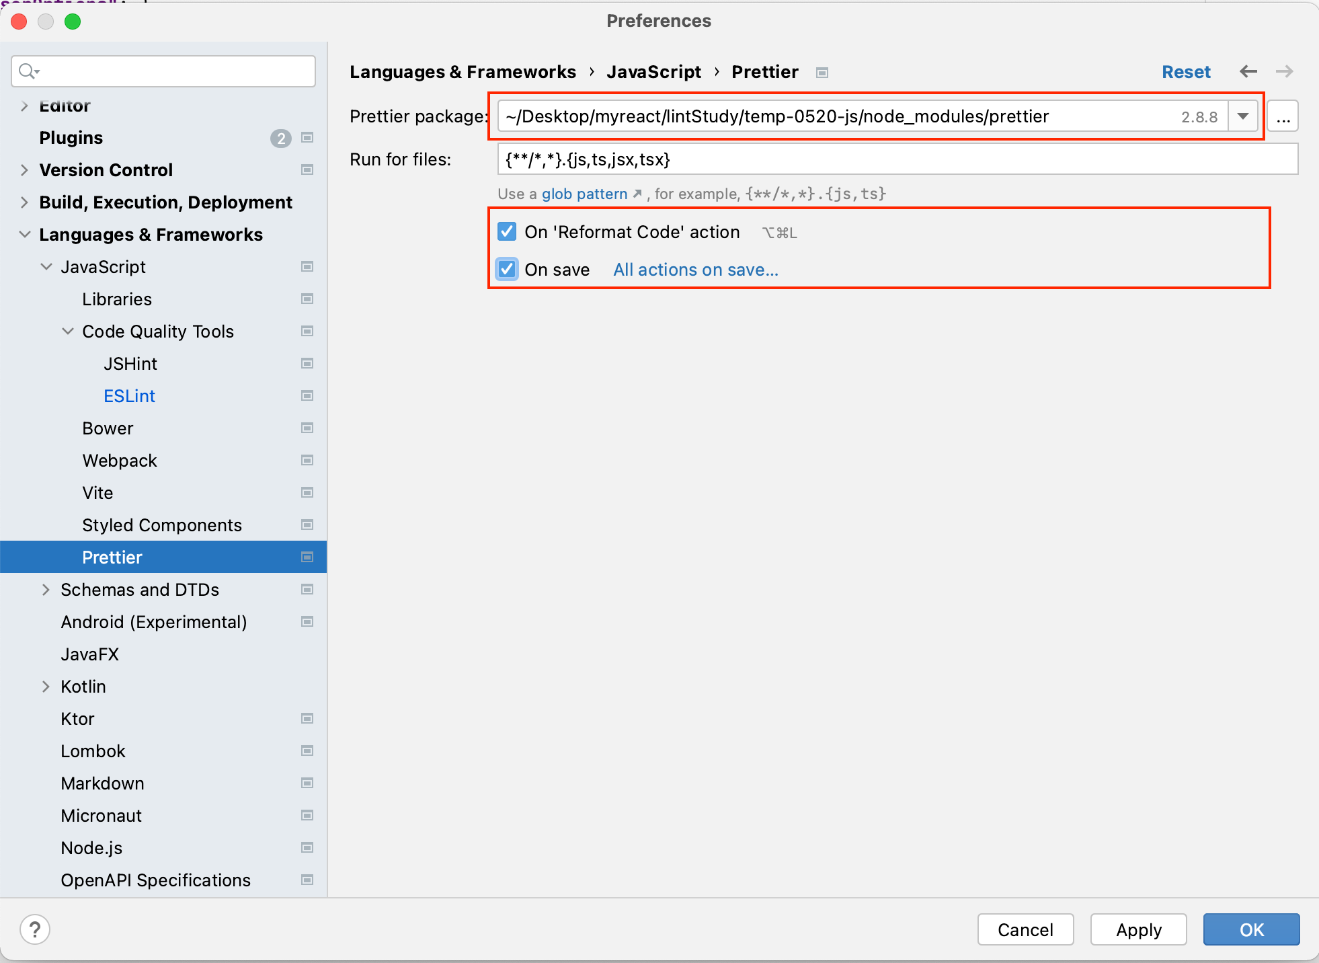This screenshot has width=1319, height=963.
Task: Open All actions on save link
Action: pos(695,270)
